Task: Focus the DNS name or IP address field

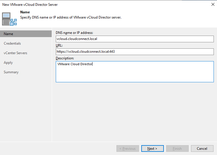Action: pos(135,39)
